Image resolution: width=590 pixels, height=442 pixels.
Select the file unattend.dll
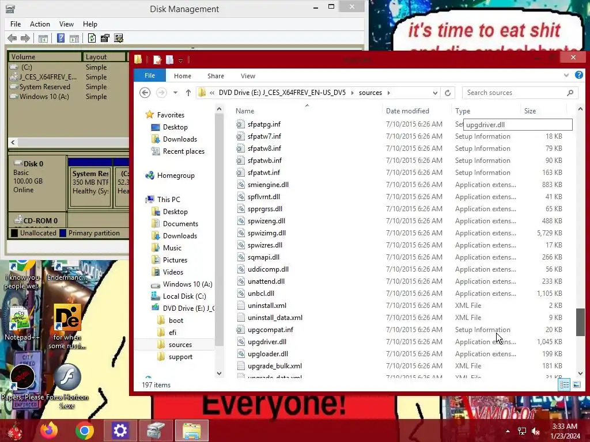pyautogui.click(x=266, y=281)
